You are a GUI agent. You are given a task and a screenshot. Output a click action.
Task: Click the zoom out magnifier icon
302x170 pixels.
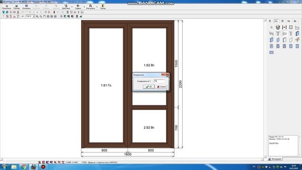41,17
